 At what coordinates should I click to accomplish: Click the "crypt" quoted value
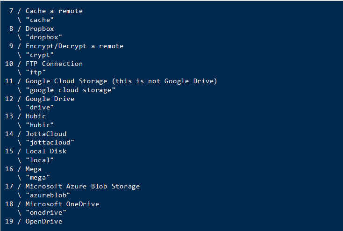coord(40,55)
